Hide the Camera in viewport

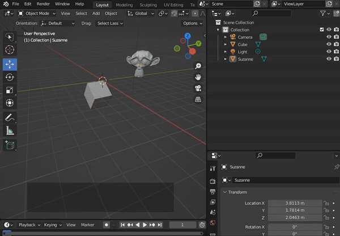point(329,37)
